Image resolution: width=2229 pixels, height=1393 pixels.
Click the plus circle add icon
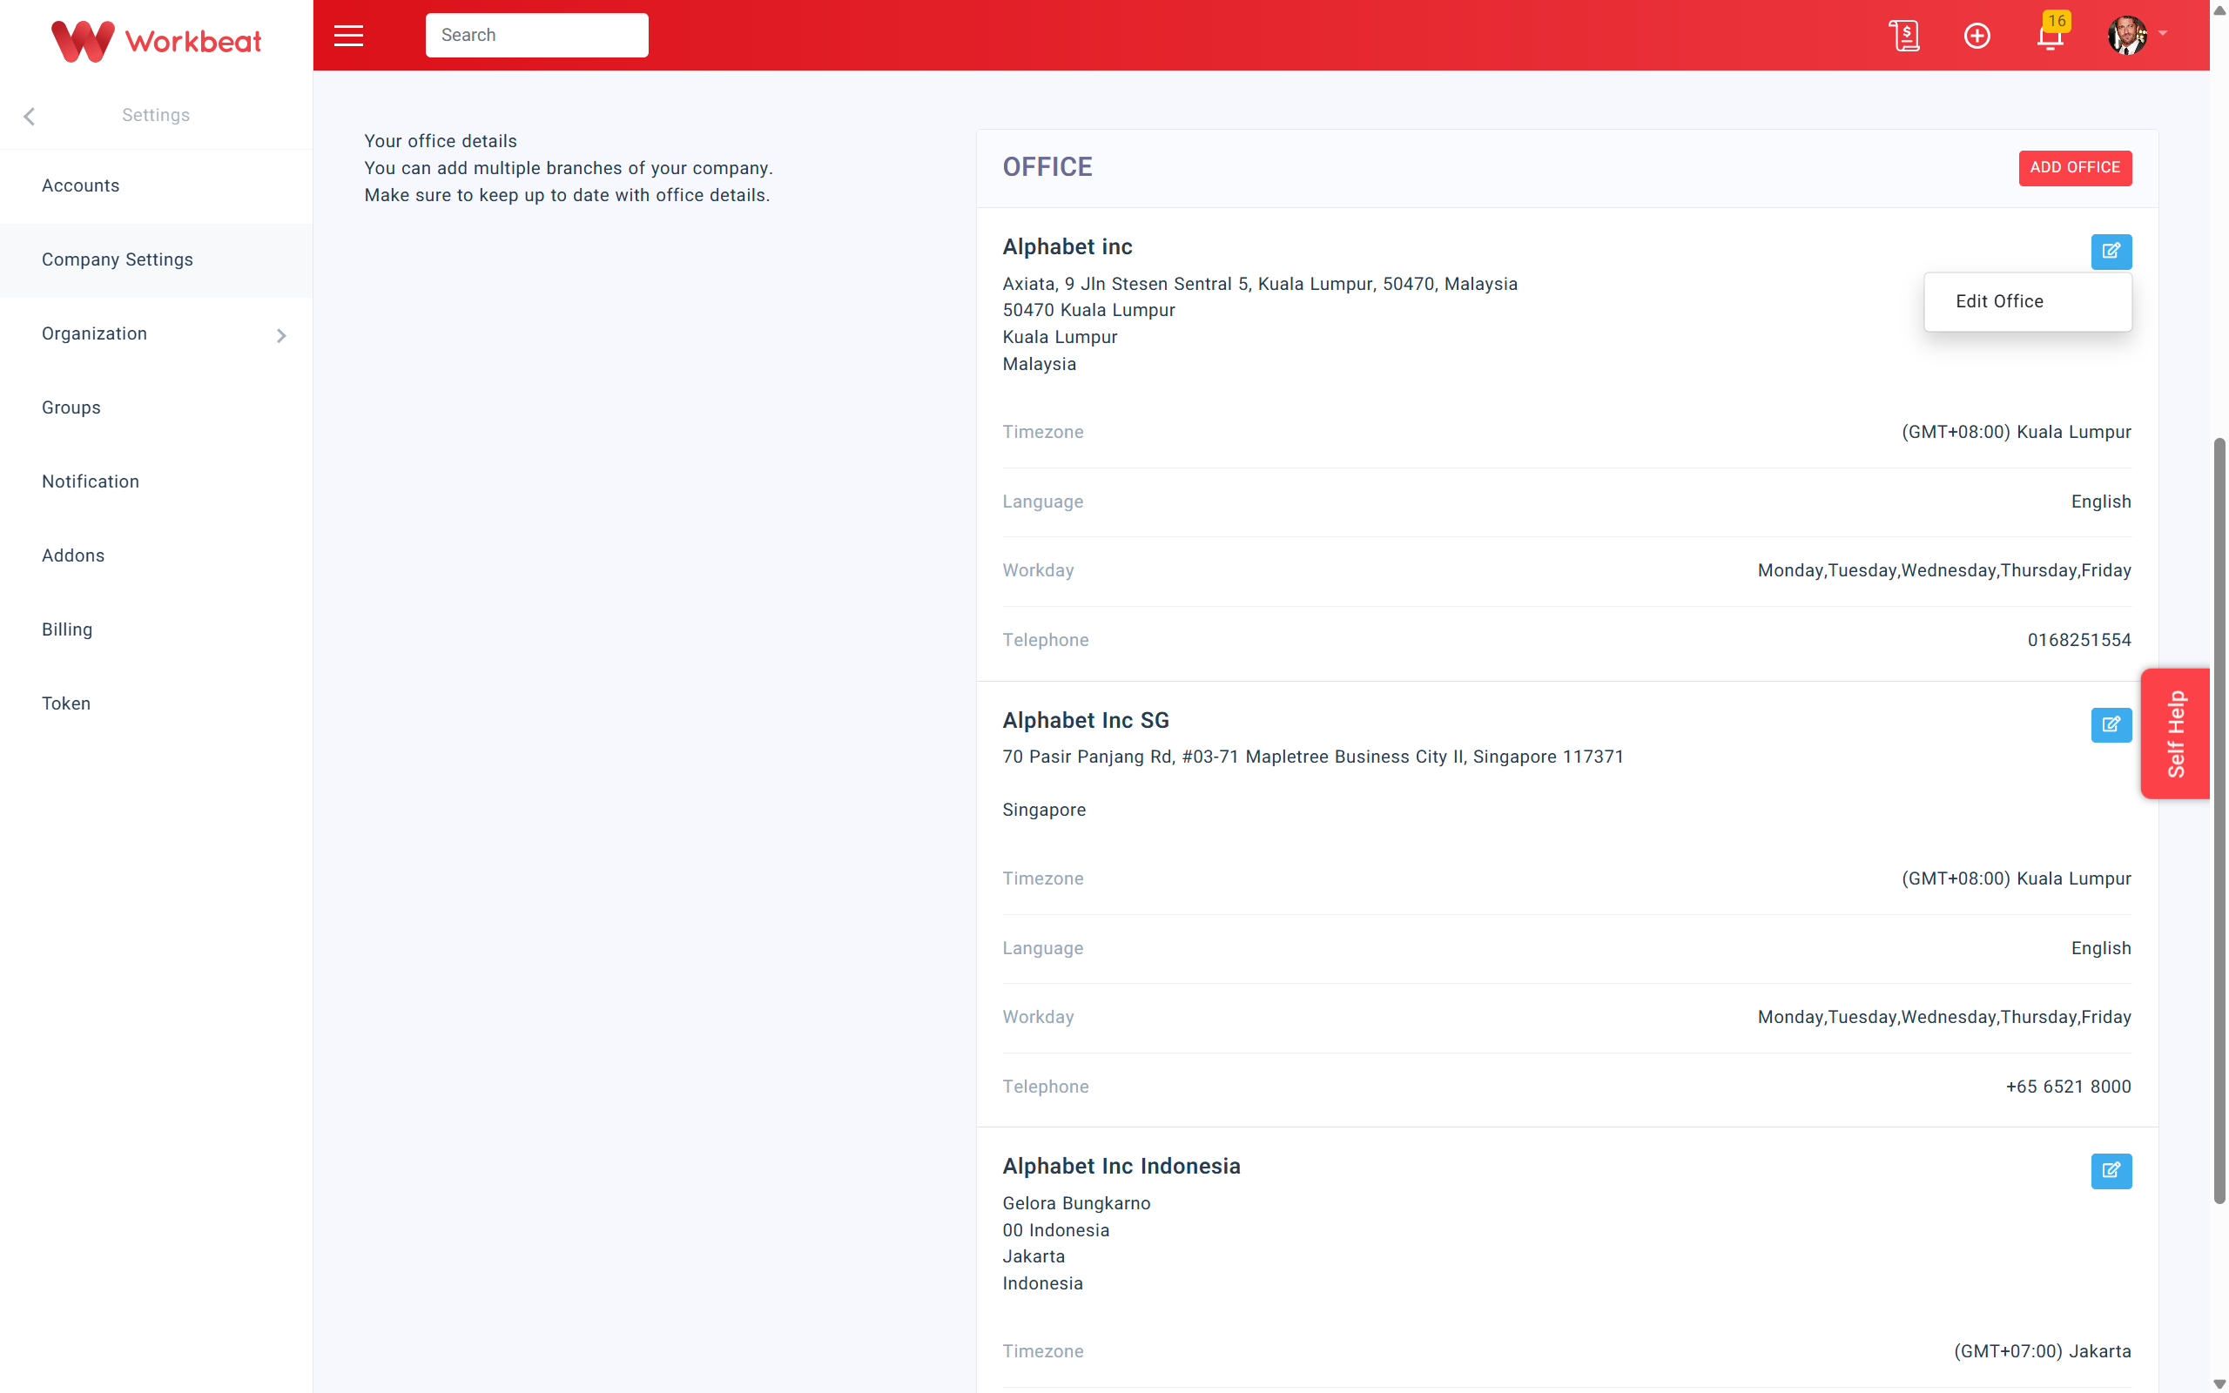tap(1976, 35)
